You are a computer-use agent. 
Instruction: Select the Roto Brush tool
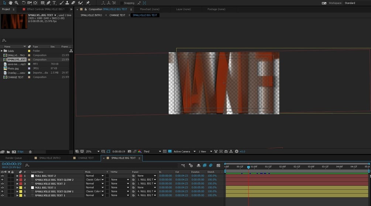80,3
